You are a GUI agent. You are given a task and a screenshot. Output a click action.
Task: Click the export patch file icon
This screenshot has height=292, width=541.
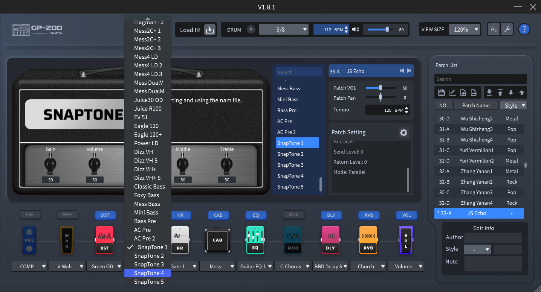tap(474, 93)
